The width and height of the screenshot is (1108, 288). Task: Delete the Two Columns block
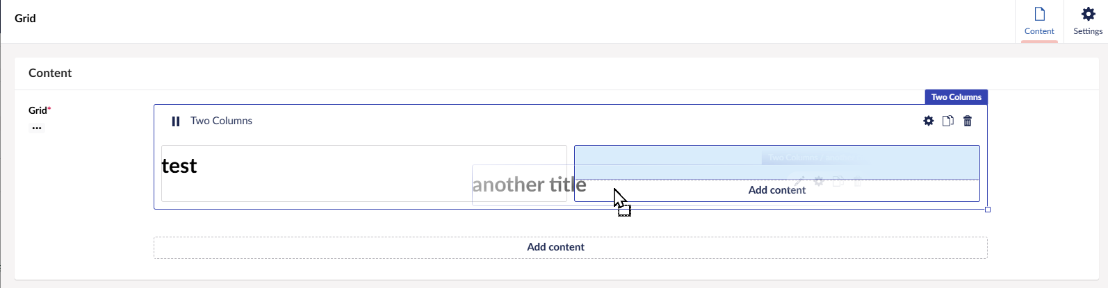point(968,121)
